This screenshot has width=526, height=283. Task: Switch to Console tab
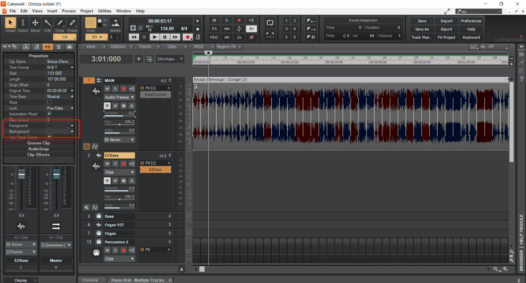(x=90, y=280)
